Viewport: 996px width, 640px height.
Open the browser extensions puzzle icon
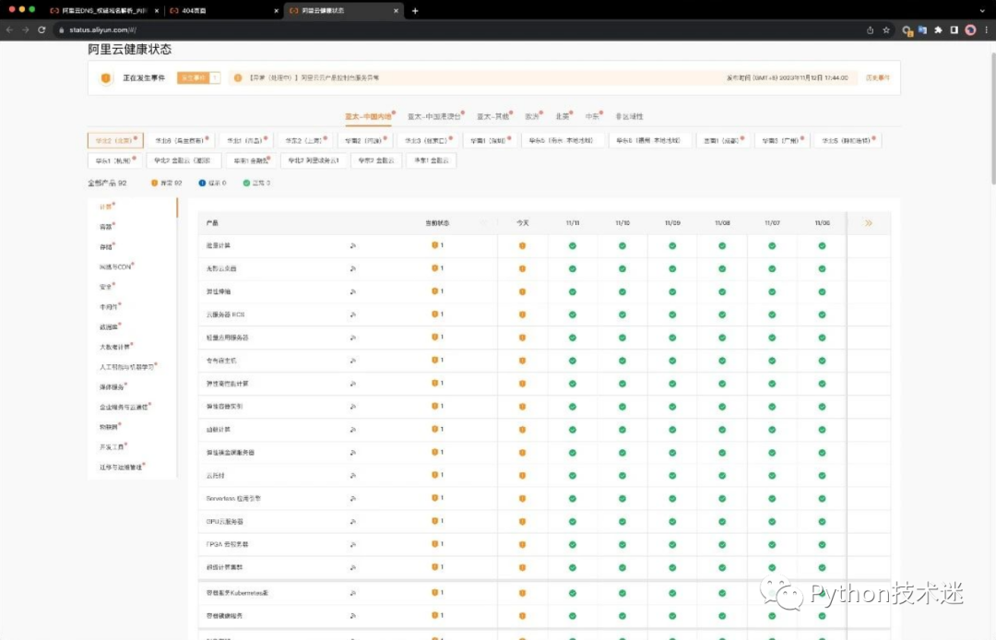point(938,30)
